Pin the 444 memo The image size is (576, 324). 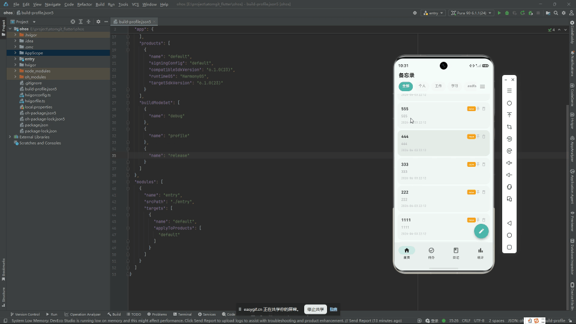click(x=478, y=137)
